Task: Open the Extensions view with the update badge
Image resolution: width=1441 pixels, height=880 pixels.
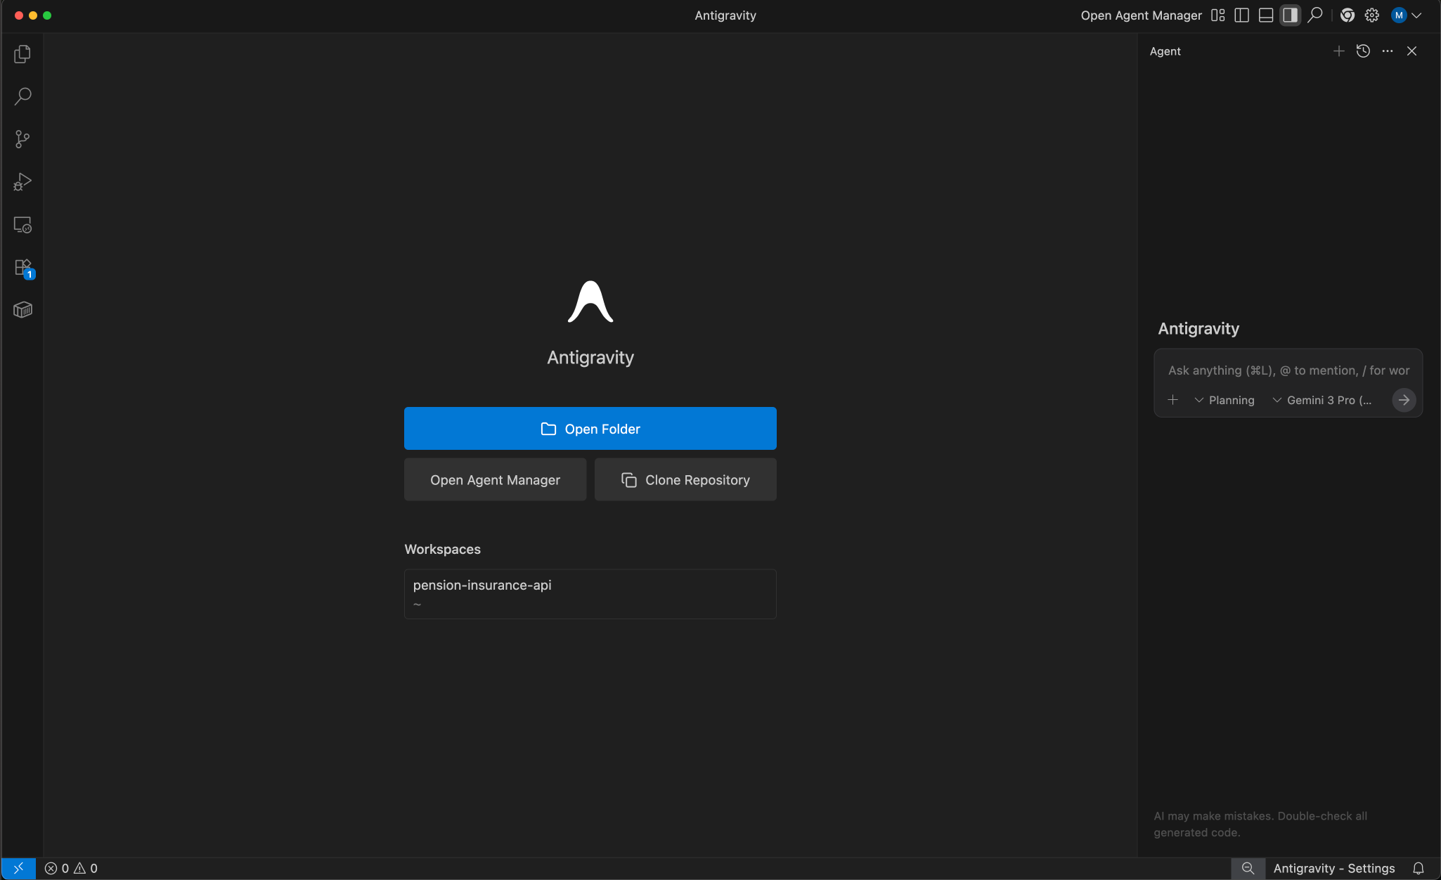Action: 22,268
